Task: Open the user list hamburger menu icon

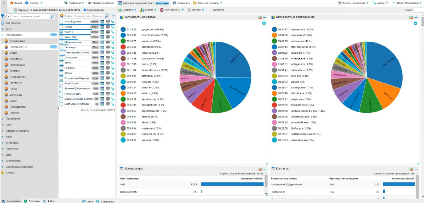Action: pyautogui.click(x=113, y=16)
